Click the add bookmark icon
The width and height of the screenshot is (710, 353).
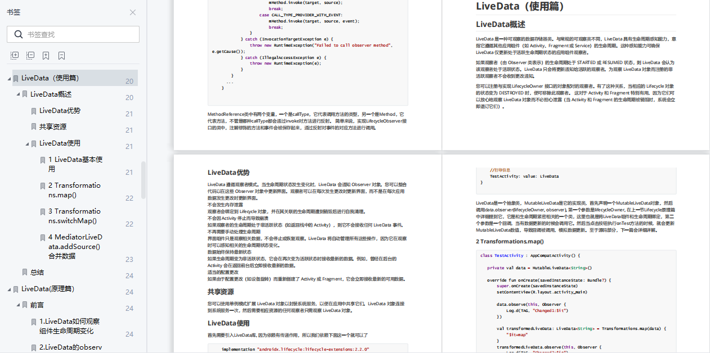(x=46, y=56)
